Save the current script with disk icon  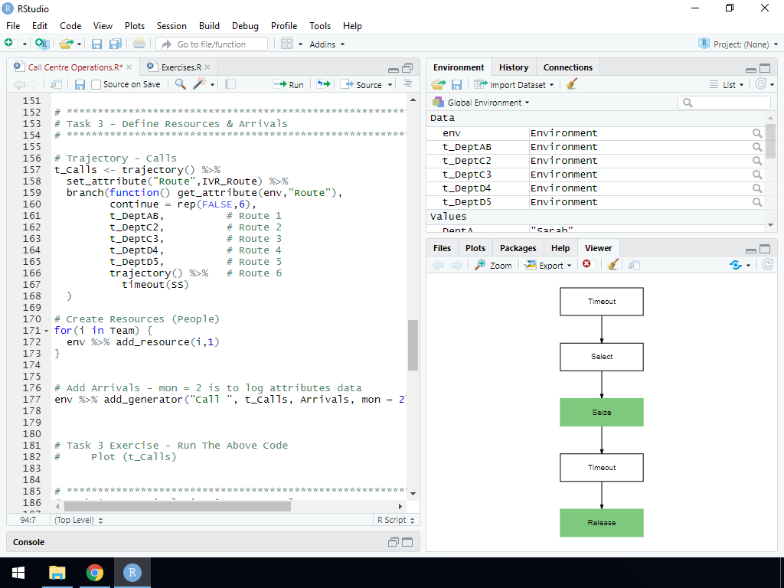click(x=80, y=84)
